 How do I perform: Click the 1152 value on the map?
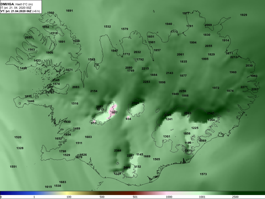point(138,167)
